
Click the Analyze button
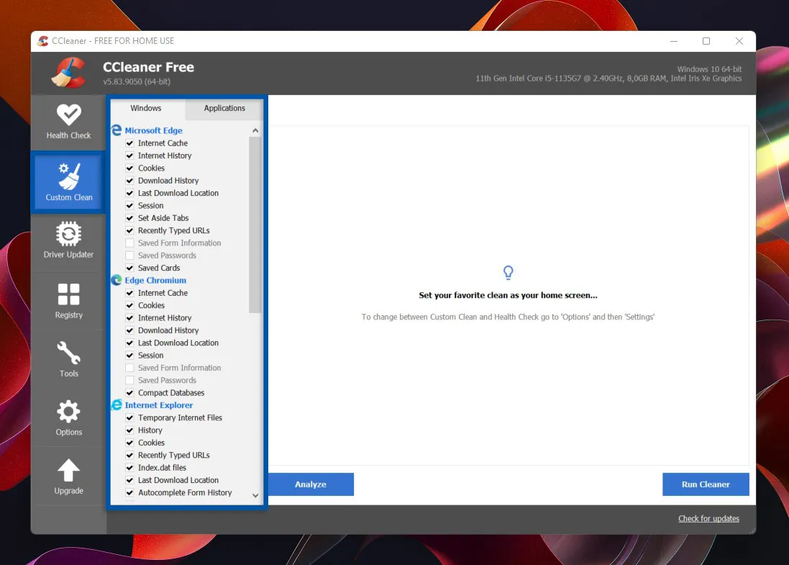click(x=311, y=484)
